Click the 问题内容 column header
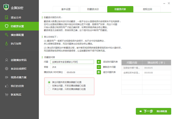Viewport: 174px width, 119px height. point(132,63)
